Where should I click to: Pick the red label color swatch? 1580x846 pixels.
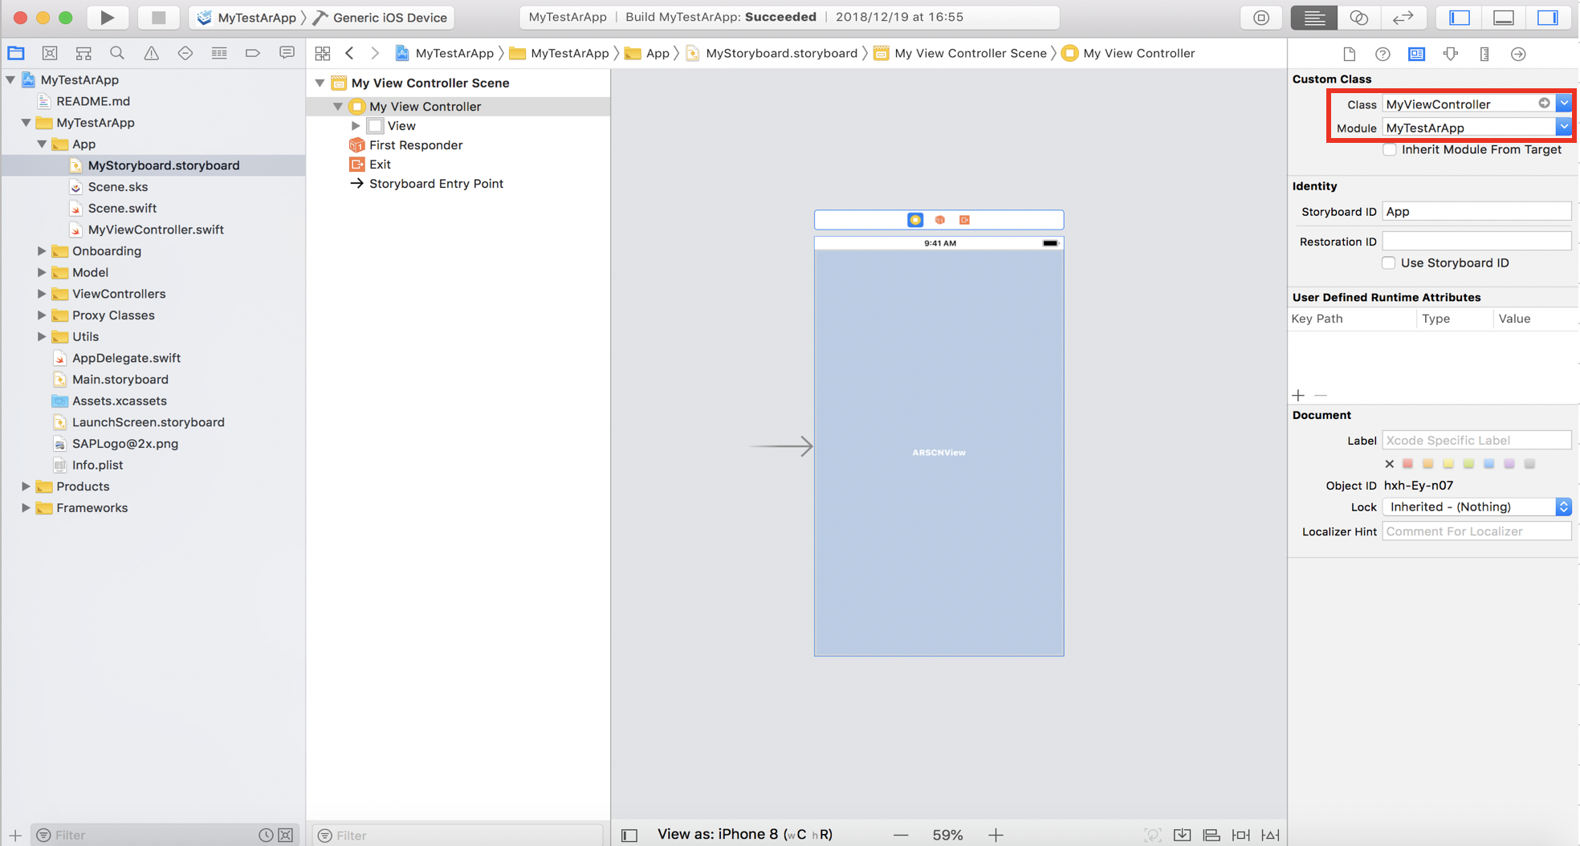click(x=1407, y=464)
